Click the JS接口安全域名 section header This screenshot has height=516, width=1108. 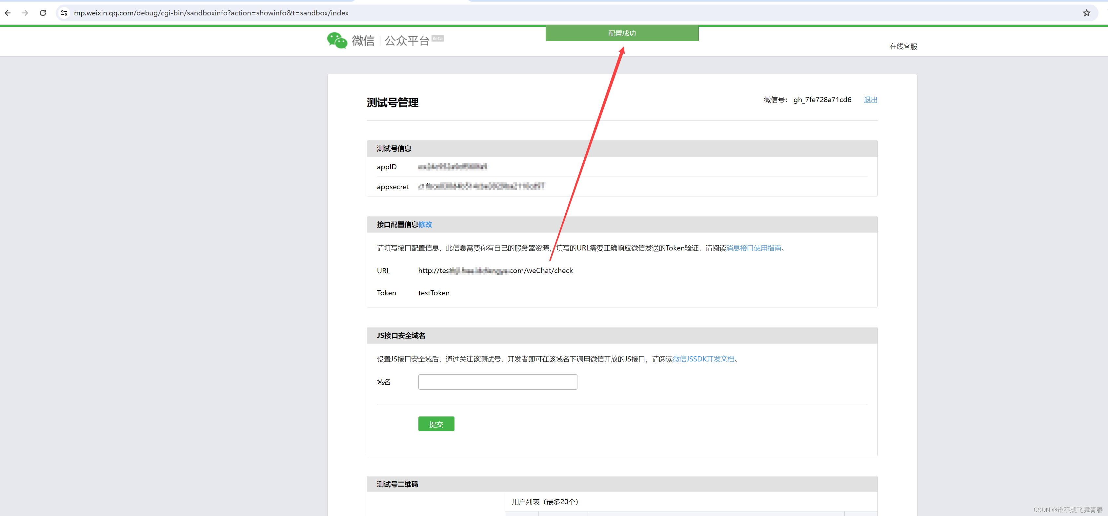[x=622, y=335]
